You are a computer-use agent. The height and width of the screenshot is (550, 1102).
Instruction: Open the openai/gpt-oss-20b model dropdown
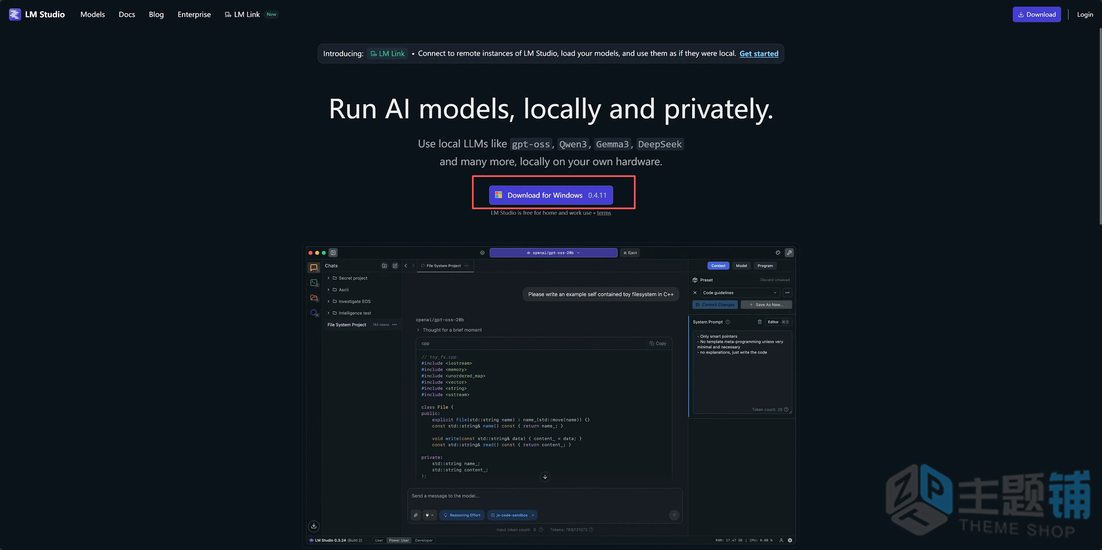[553, 253]
